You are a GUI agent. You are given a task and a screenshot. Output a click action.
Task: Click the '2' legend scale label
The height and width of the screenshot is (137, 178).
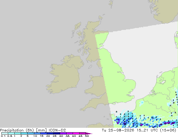point(21,136)
